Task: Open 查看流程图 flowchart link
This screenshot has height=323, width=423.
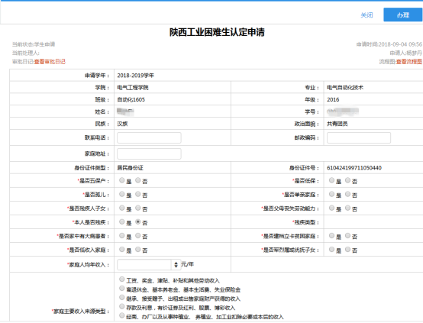Action: 409,62
